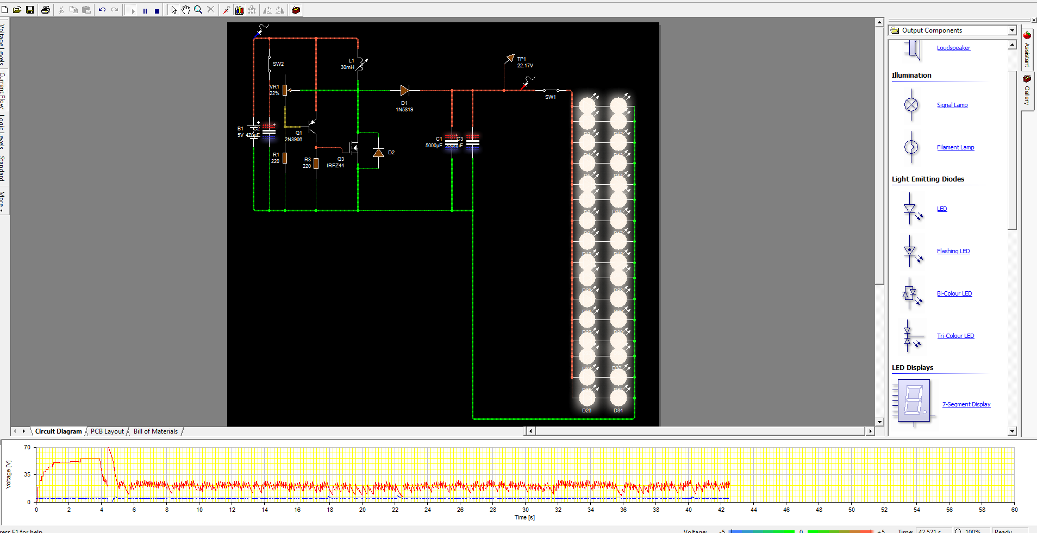Toggle the graph chart icon in toolbar
1037x533 pixels.
point(239,10)
